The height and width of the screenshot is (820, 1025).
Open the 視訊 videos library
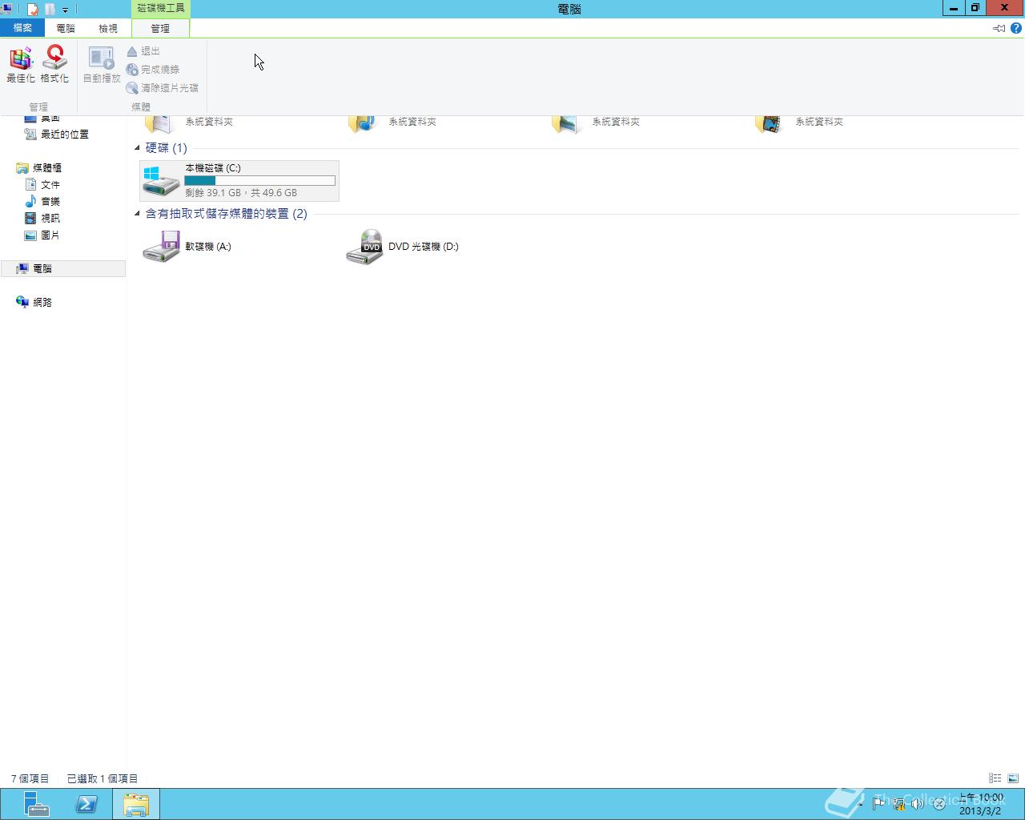pos(42,219)
